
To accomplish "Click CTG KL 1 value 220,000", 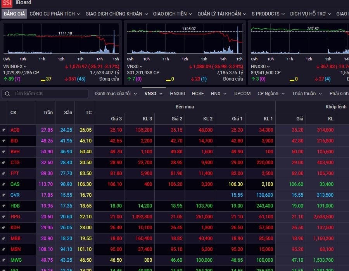I will tap(264, 163).
